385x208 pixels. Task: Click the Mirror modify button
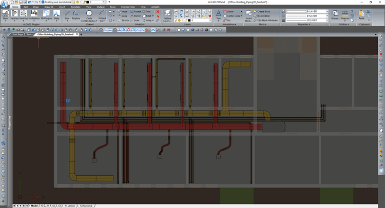tap(136, 16)
